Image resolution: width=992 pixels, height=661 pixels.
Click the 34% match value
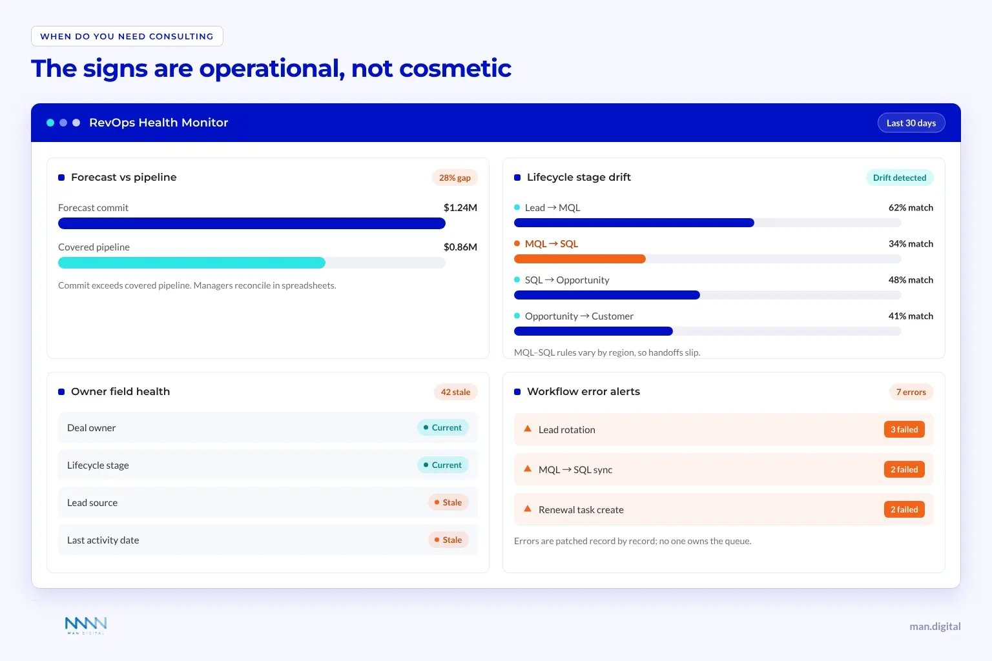911,243
